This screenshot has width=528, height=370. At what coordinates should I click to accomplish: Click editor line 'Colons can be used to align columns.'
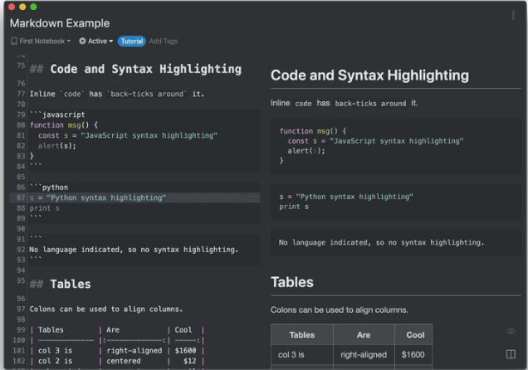(106, 309)
